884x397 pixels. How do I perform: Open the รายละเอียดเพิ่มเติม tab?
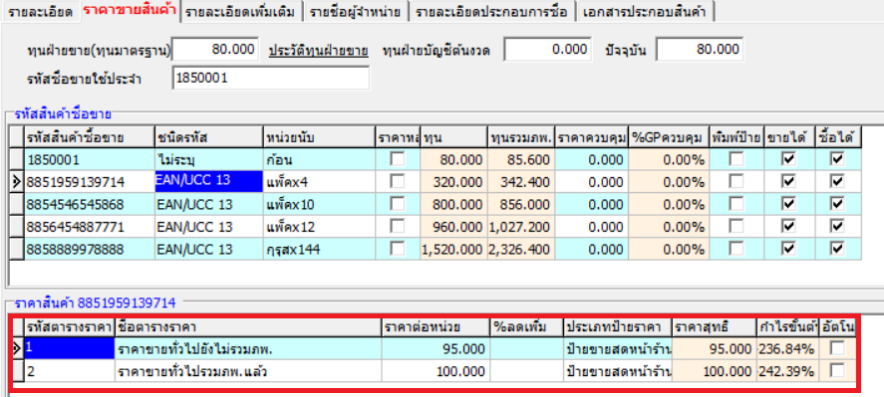coord(241,12)
